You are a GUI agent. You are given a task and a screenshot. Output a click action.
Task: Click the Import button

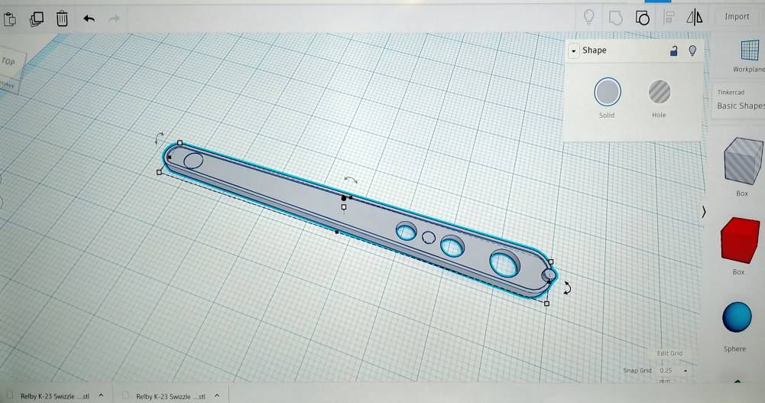pyautogui.click(x=737, y=17)
